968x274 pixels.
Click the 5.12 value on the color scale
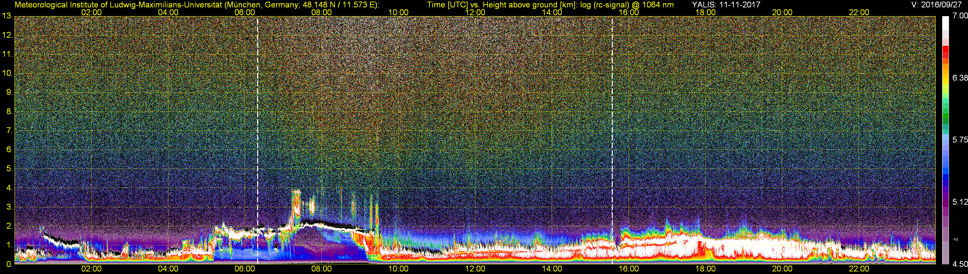pos(960,202)
